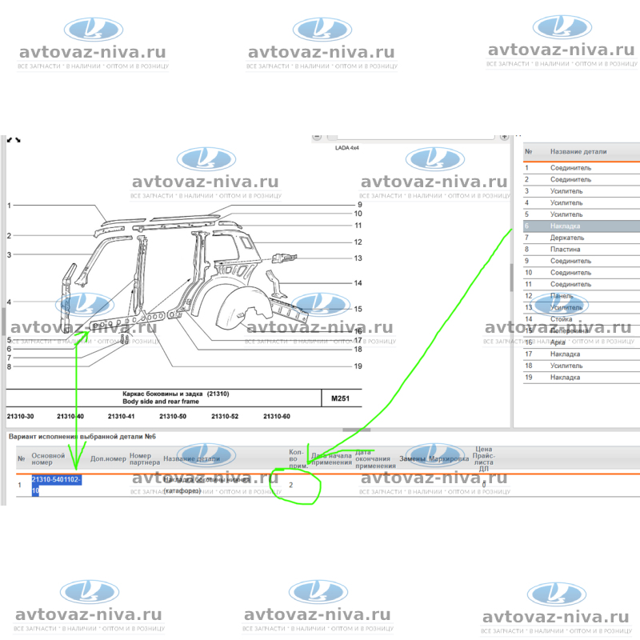This screenshot has height=640, width=640.
Task: Click the № header in parts list
Action: coord(529,152)
